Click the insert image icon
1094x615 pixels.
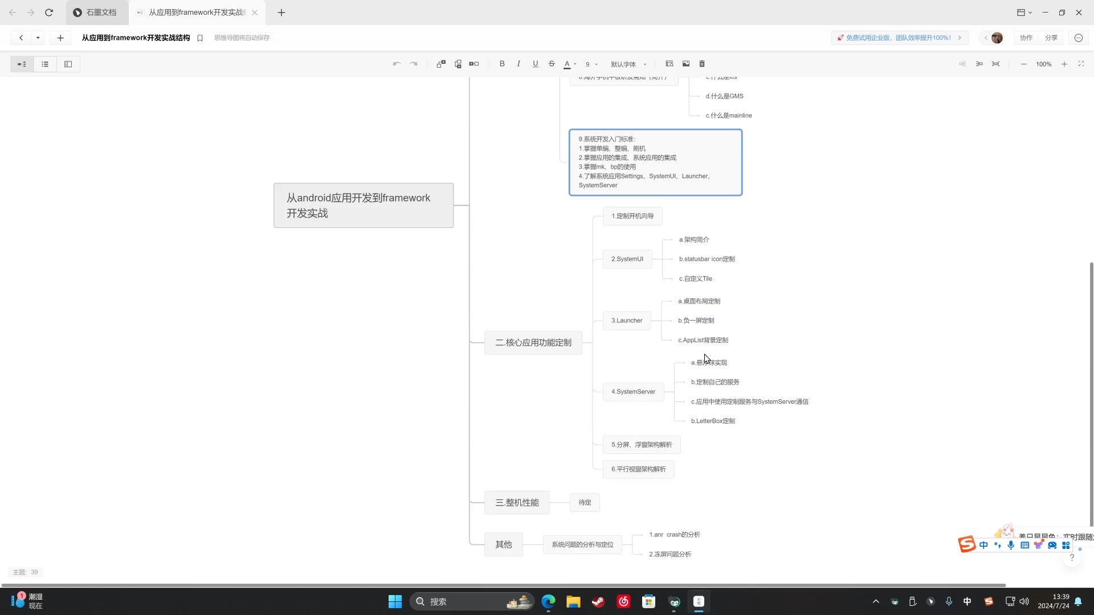coord(686,64)
